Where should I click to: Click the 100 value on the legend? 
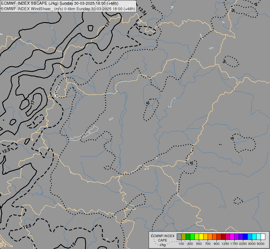[181, 244]
